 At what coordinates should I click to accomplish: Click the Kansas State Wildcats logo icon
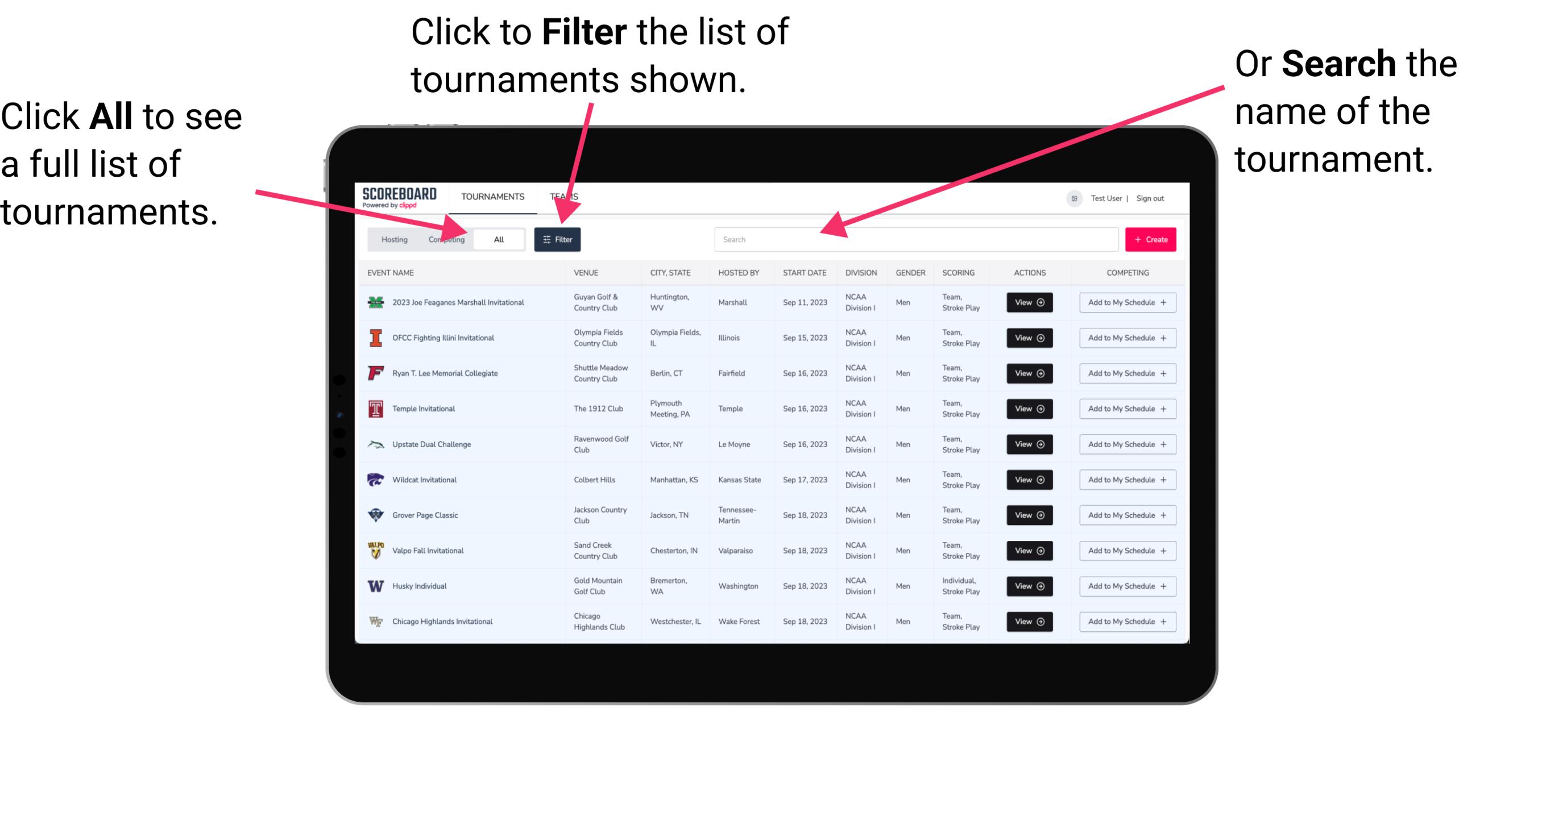[377, 480]
